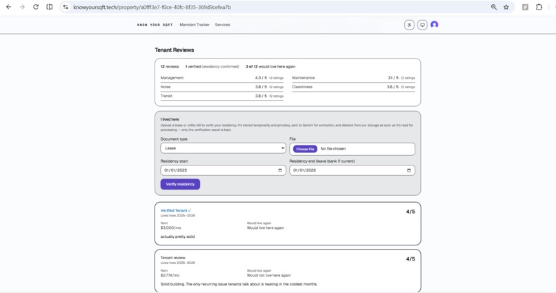Open the Document type Lease dropdown
This screenshot has height=293, width=556.
tap(223, 148)
